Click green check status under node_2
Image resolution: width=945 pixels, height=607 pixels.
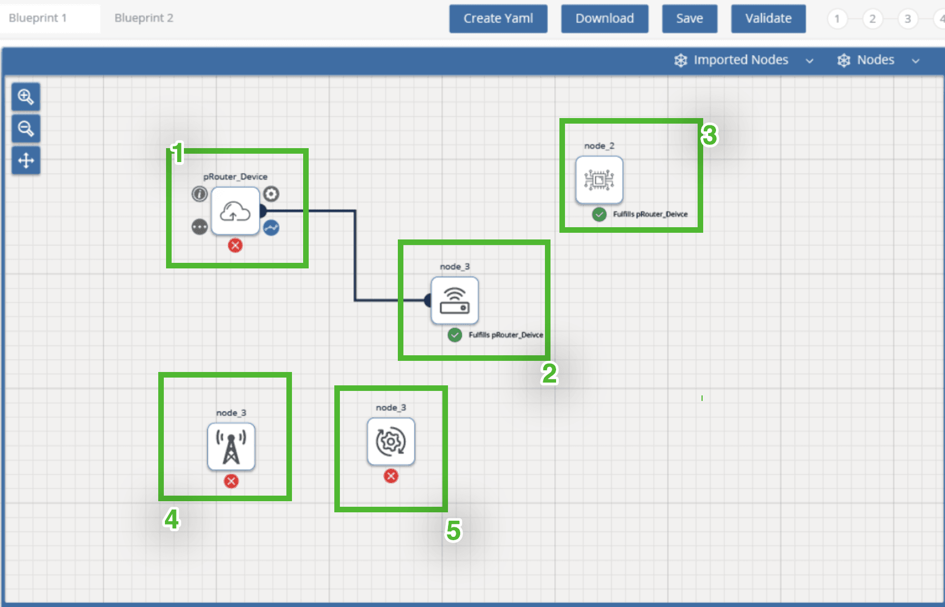click(600, 214)
